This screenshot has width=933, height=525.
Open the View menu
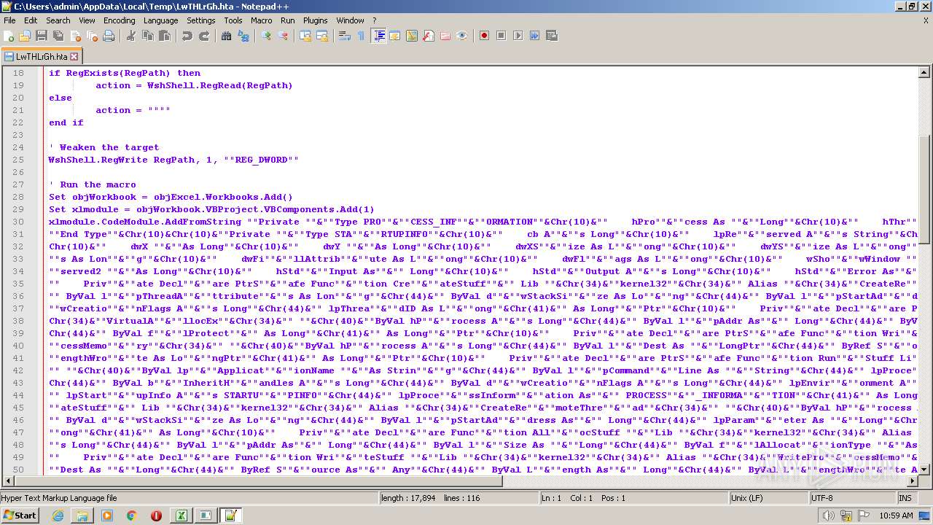87,20
